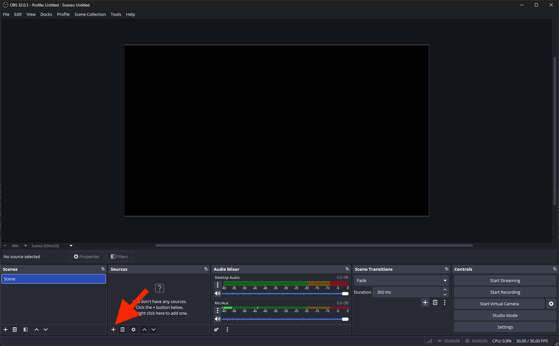The height and width of the screenshot is (346, 559).
Task: Open scene filters icon in Scenes toolbar
Action: 26,330
